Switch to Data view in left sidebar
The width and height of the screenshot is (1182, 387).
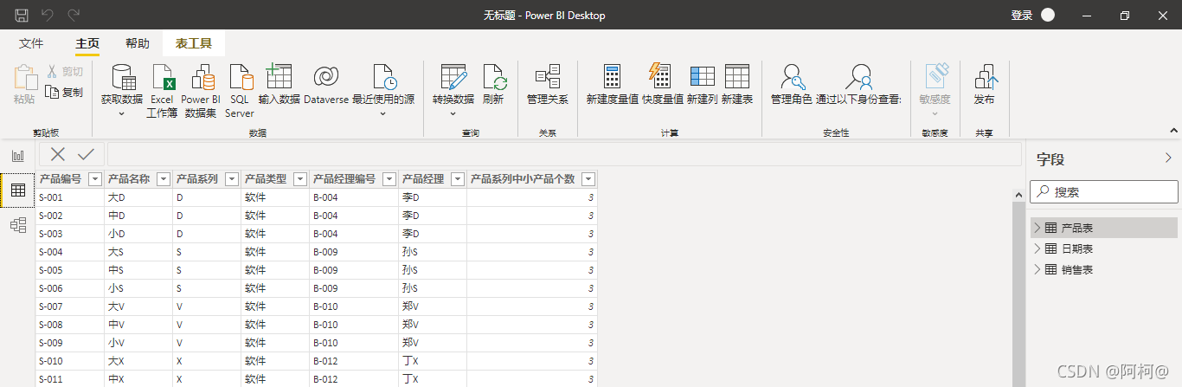(17, 190)
